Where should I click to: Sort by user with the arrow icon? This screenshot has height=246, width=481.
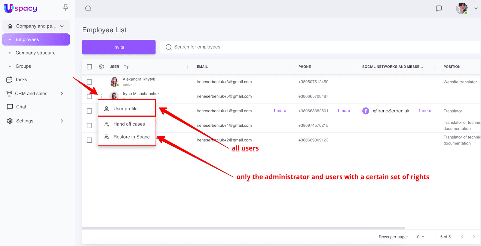[126, 67]
